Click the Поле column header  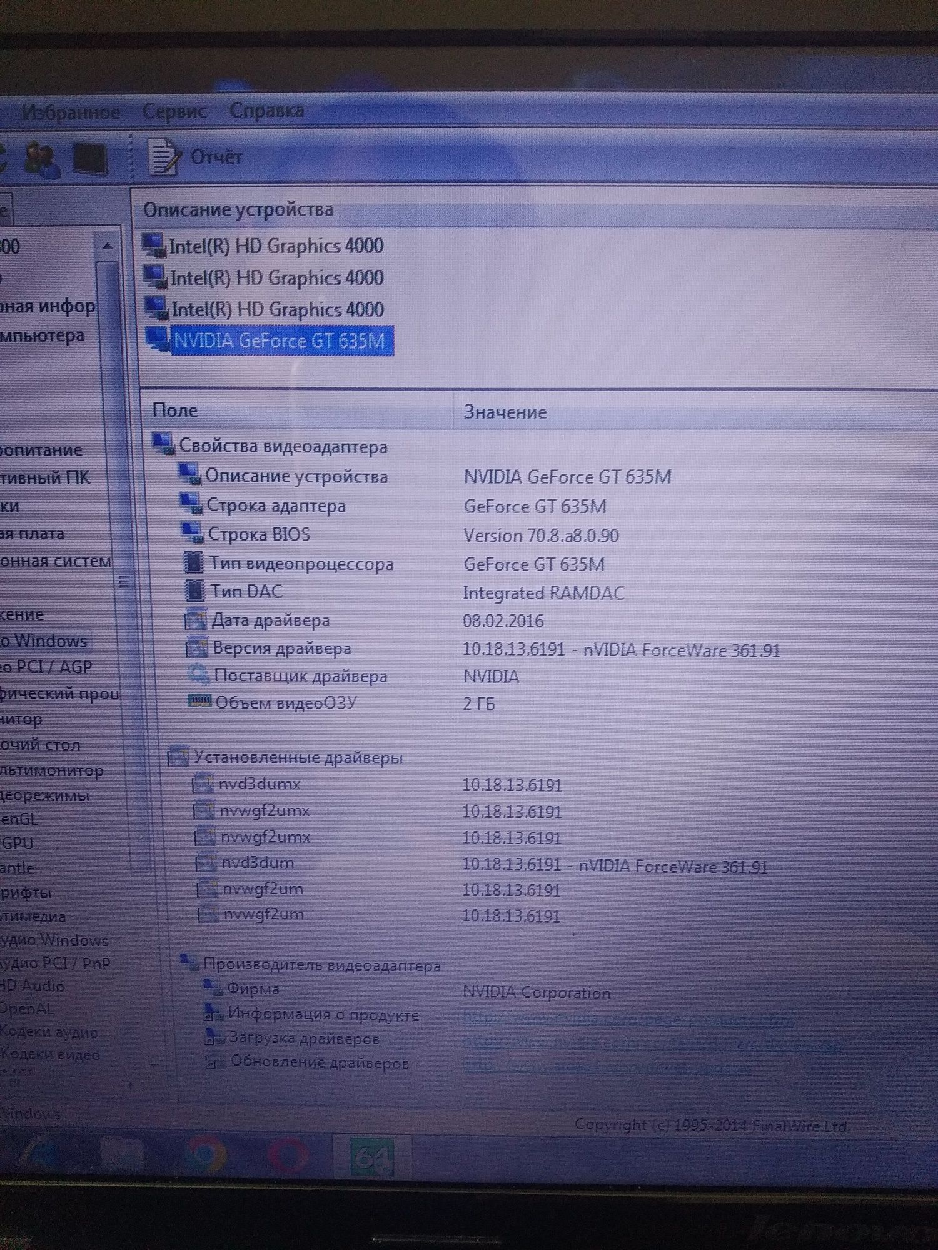point(175,411)
